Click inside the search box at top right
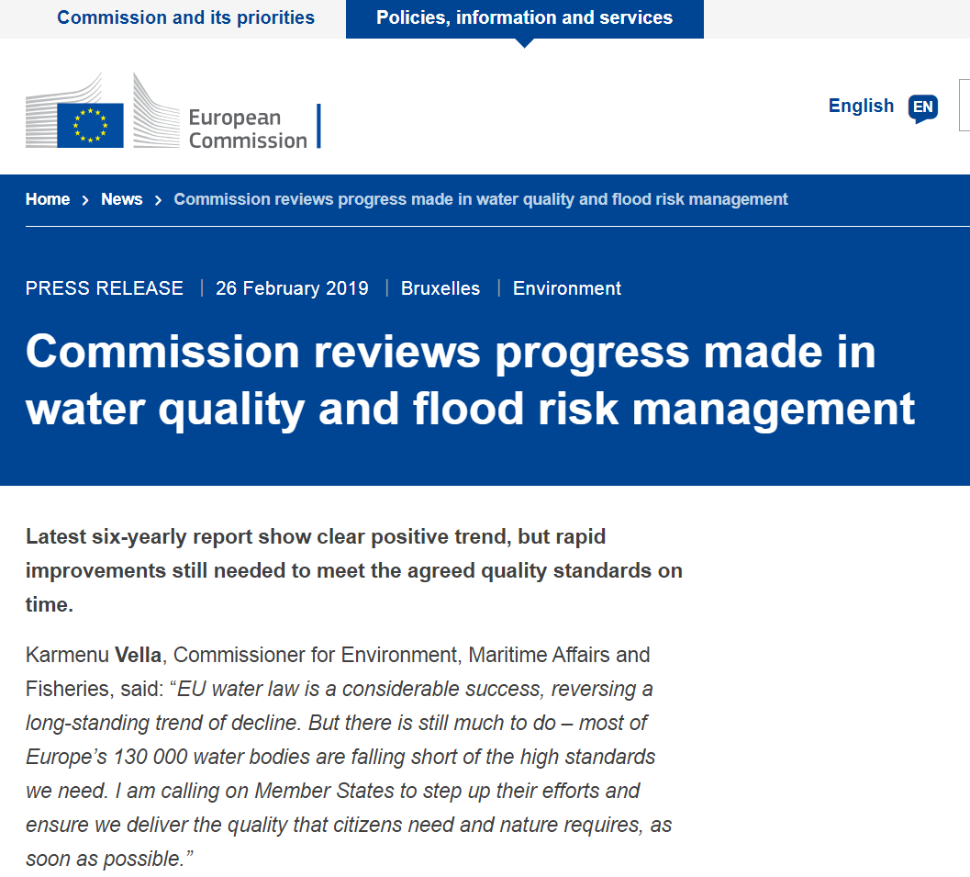This screenshot has height=877, width=970. pyautogui.click(x=966, y=104)
